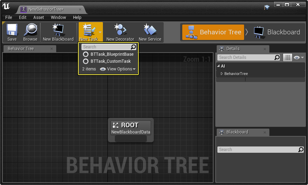Open the Help menu
The image size is (308, 185).
(77, 18)
